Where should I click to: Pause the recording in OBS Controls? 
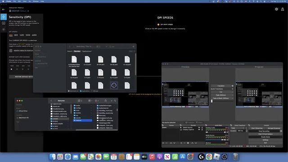pos(281,131)
